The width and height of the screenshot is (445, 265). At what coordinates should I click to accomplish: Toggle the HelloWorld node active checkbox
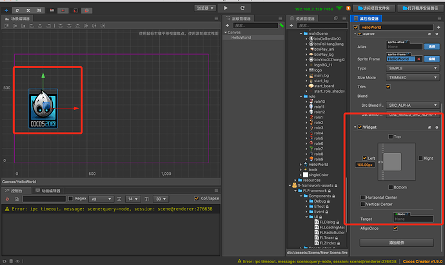pyautogui.click(x=356, y=28)
